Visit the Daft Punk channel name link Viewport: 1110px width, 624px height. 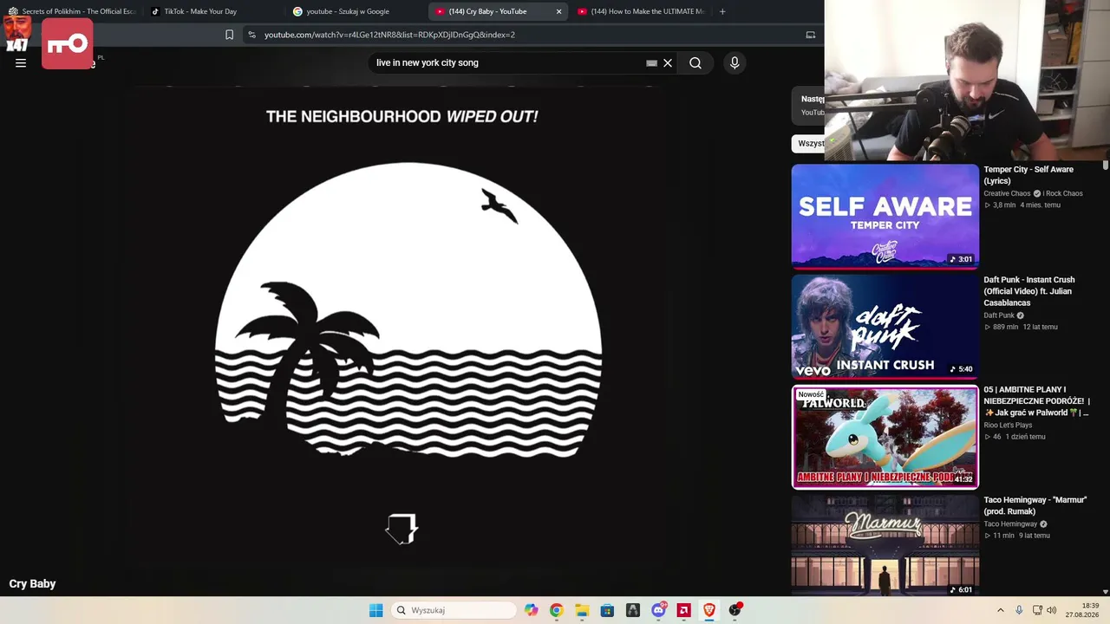[999, 315]
